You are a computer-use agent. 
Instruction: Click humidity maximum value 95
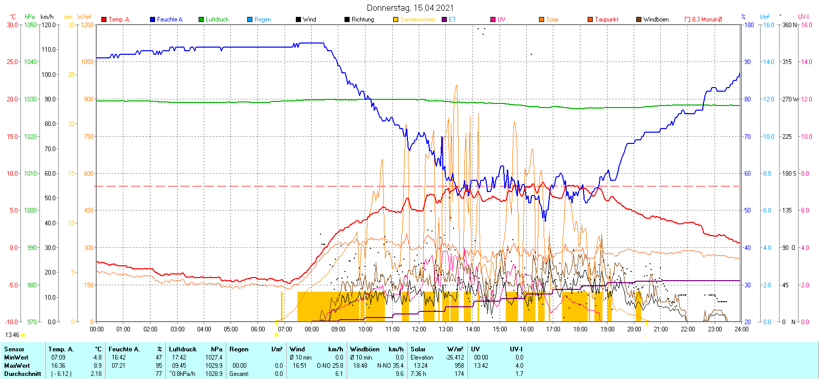(159, 366)
